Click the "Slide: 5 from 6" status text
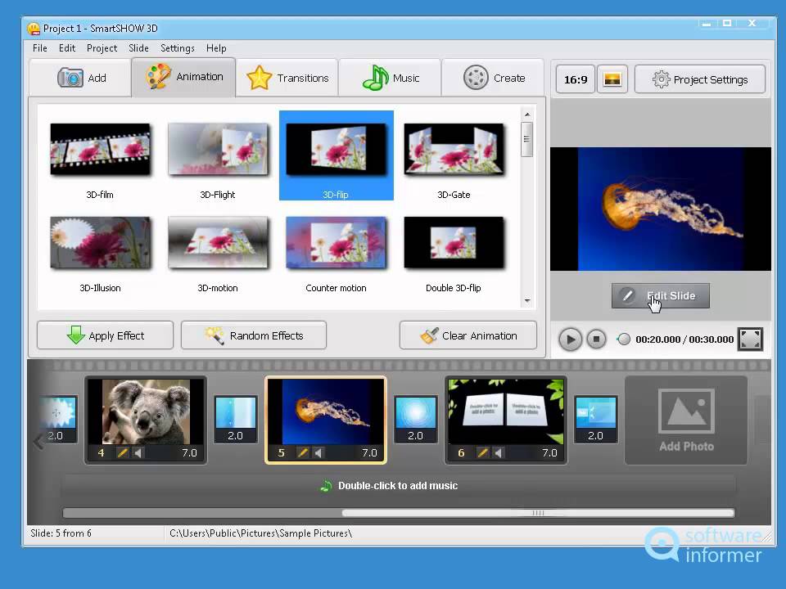Viewport: 786px width, 589px height. point(61,533)
